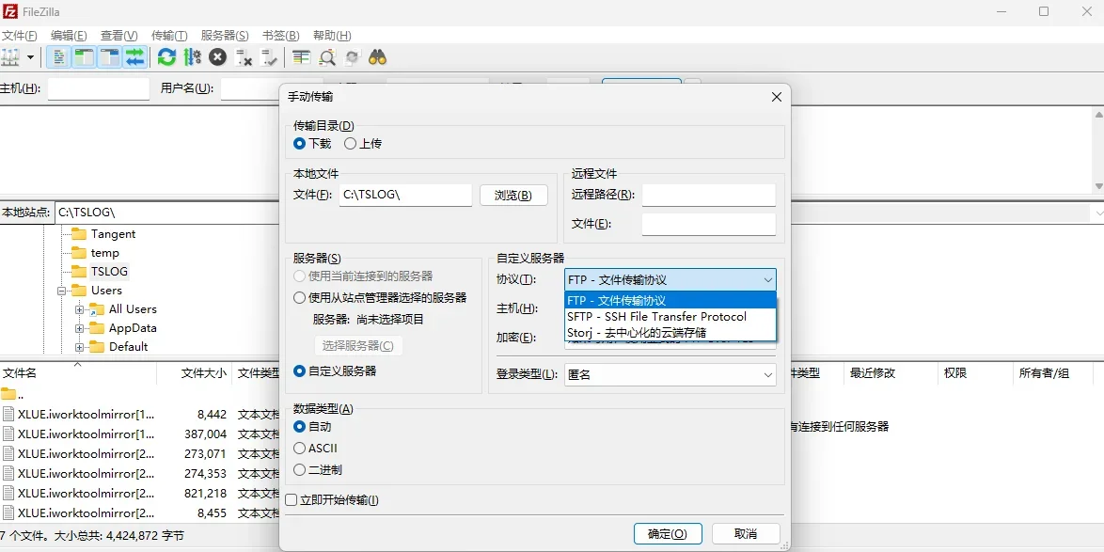Check the 立即开始传输 checkbox

pyautogui.click(x=292, y=500)
